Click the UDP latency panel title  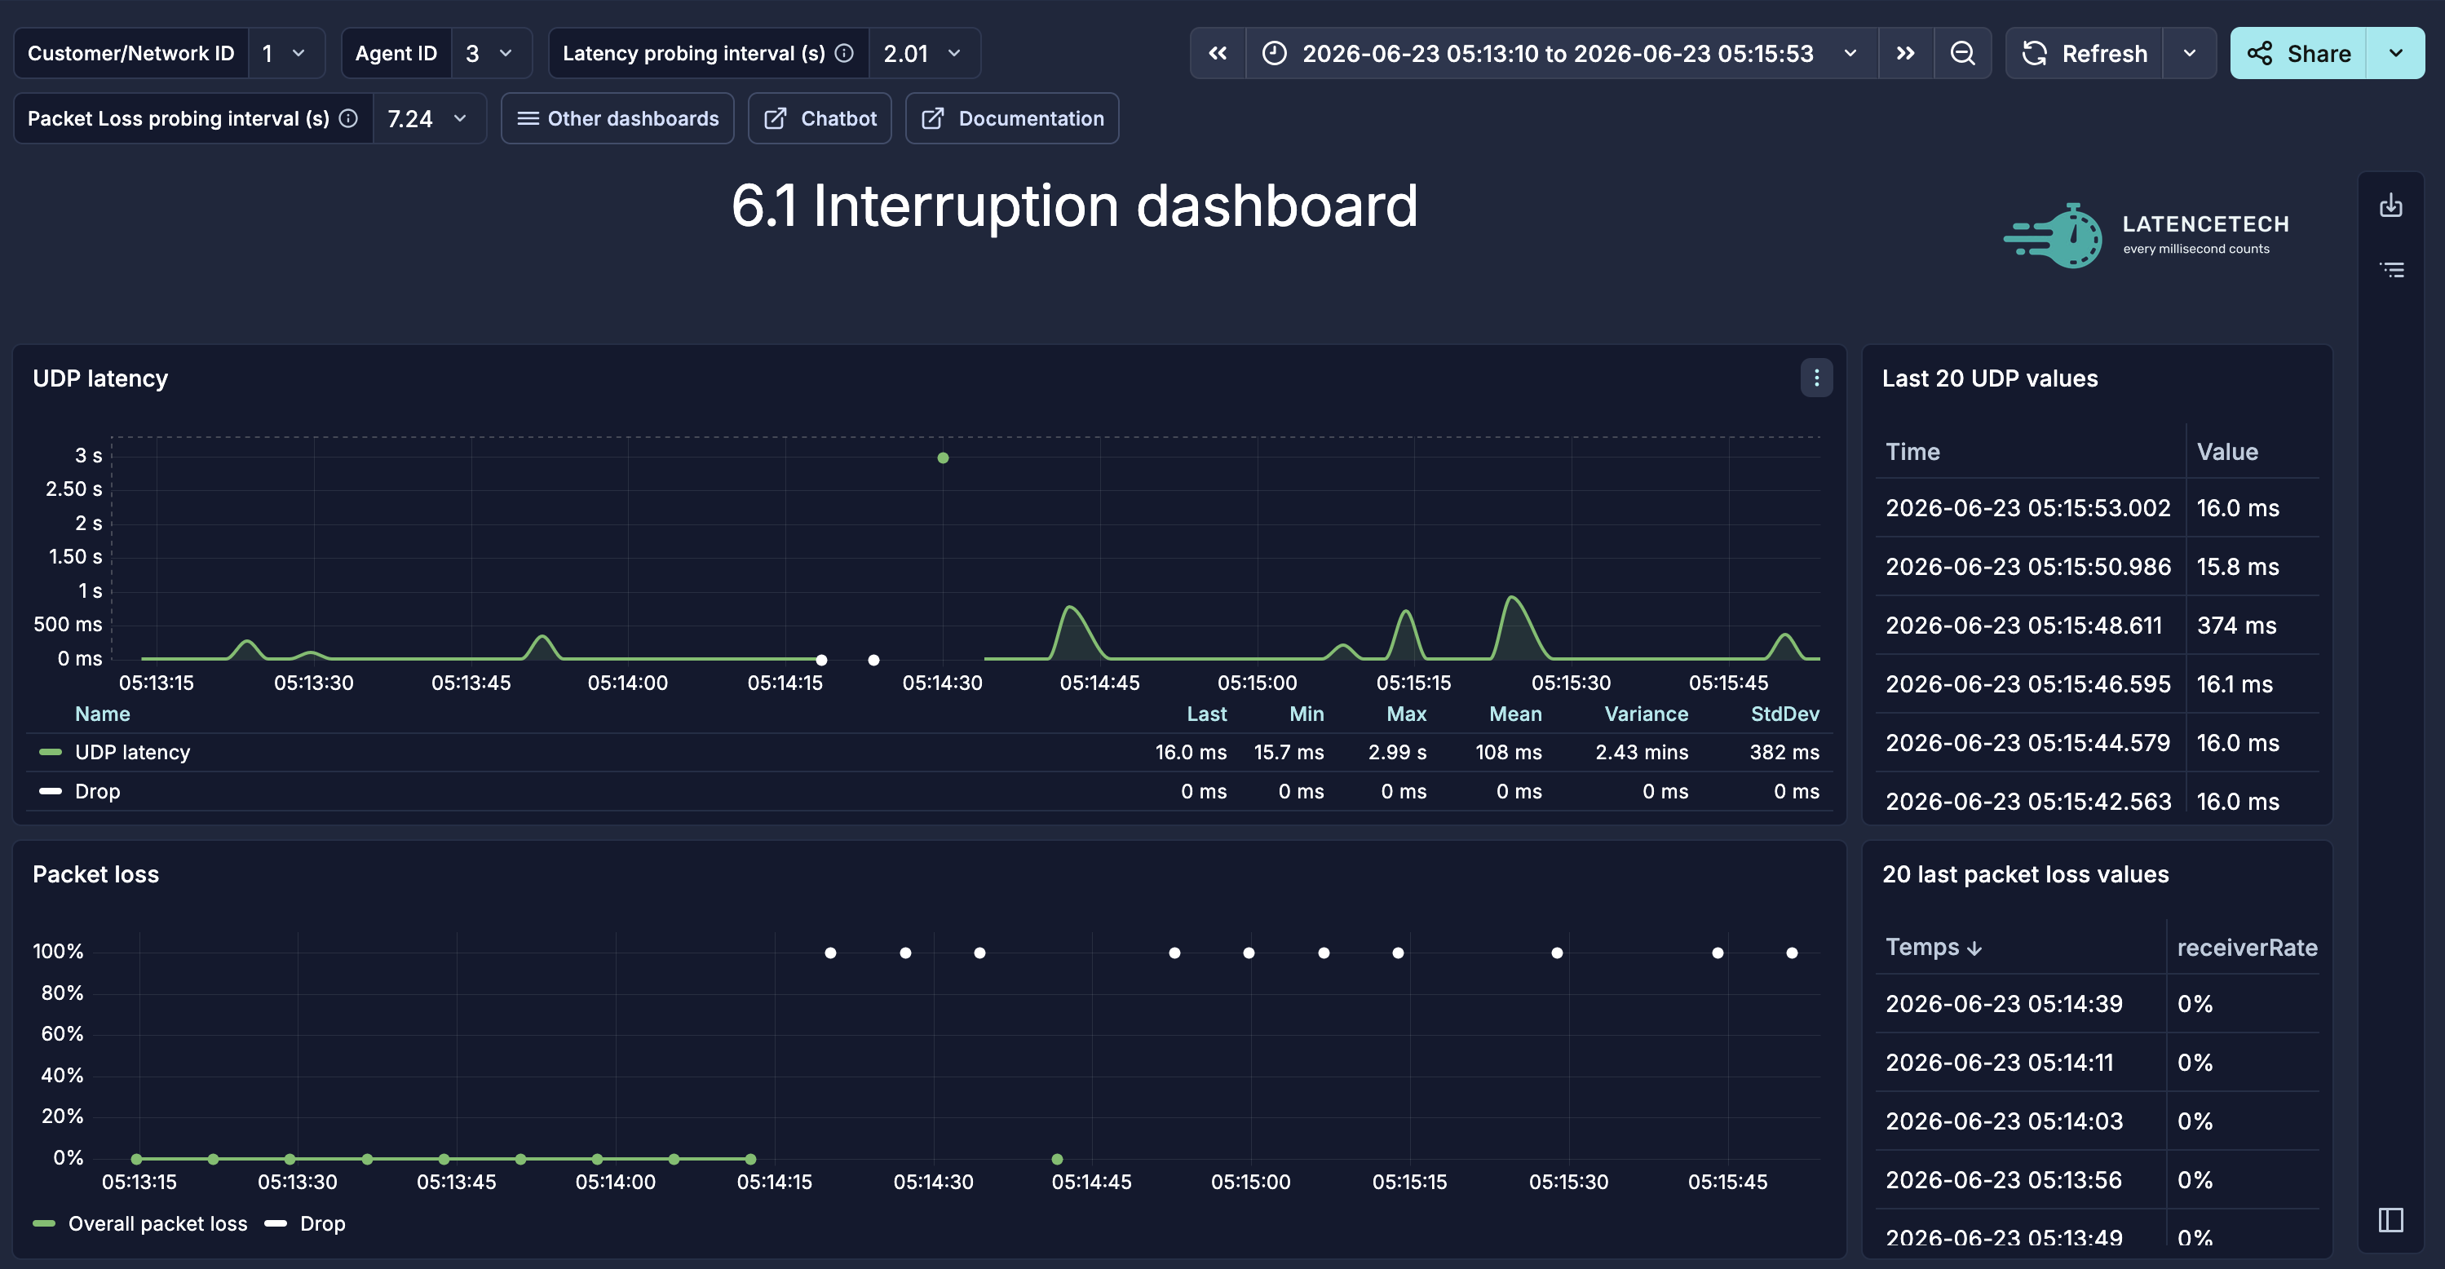point(99,378)
